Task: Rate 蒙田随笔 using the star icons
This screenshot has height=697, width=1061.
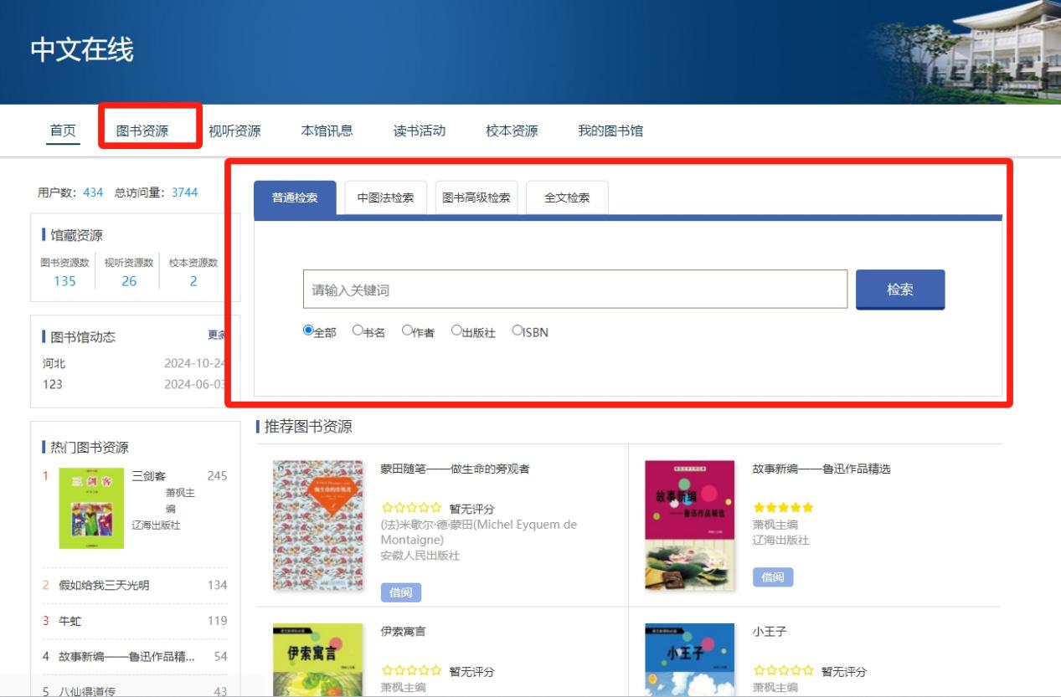Action: 411,507
